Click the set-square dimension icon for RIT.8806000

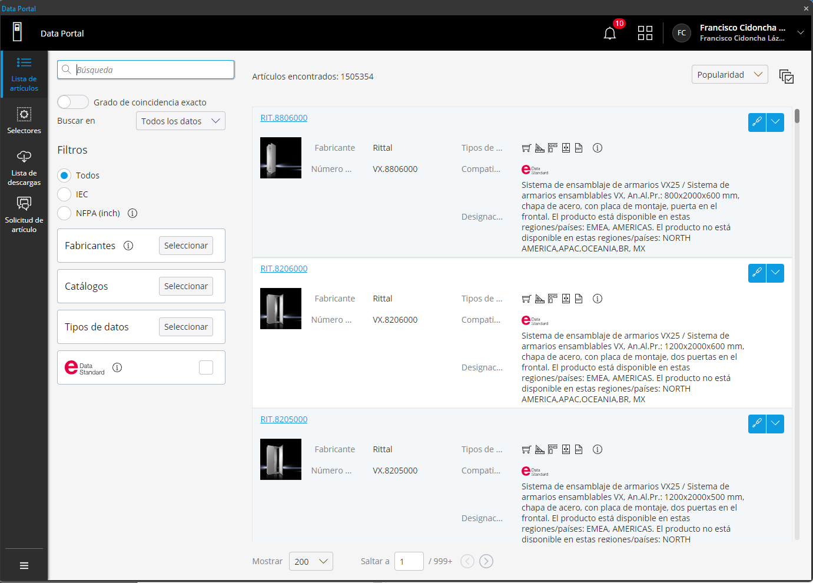click(x=540, y=148)
